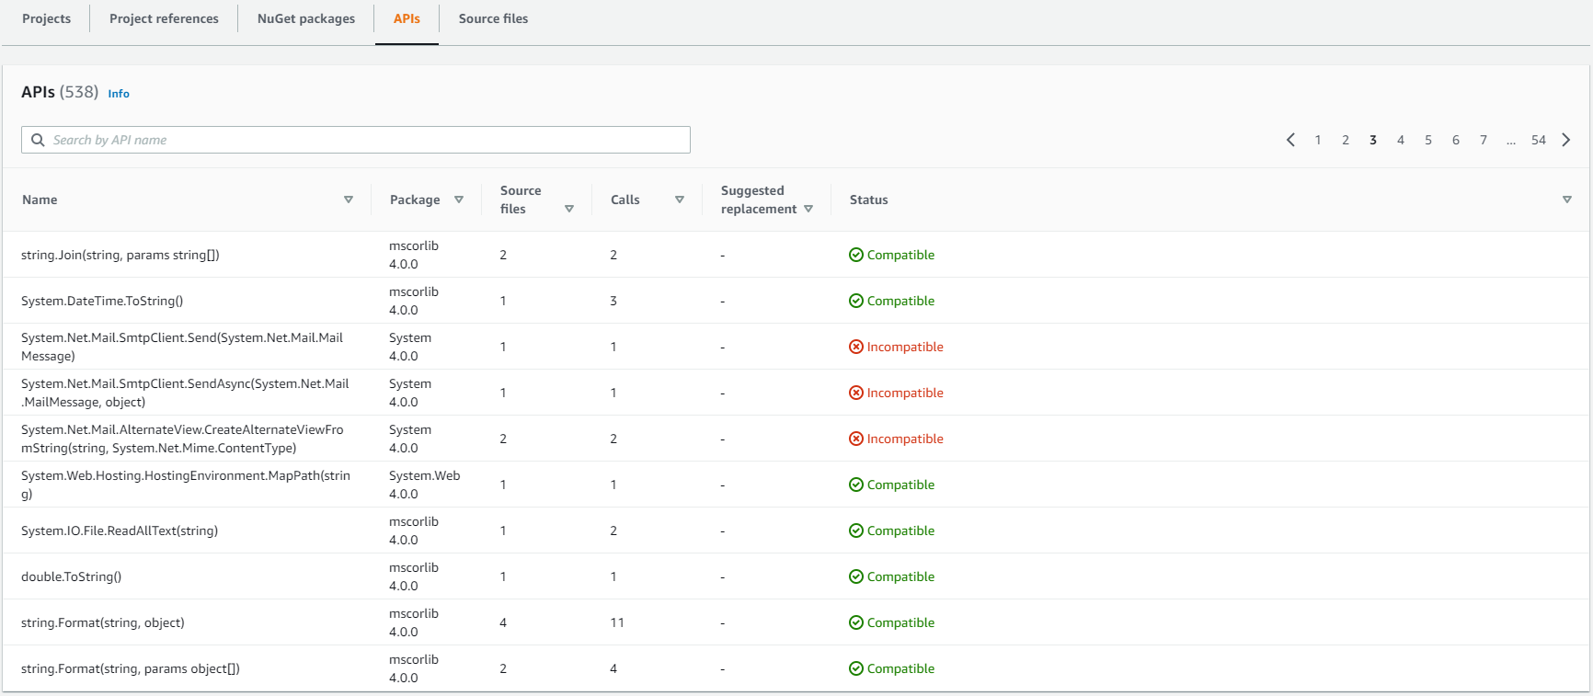This screenshot has height=696, width=1593.
Task: Click Compatible check icon for DateTime.ToString row
Action: [856, 301]
